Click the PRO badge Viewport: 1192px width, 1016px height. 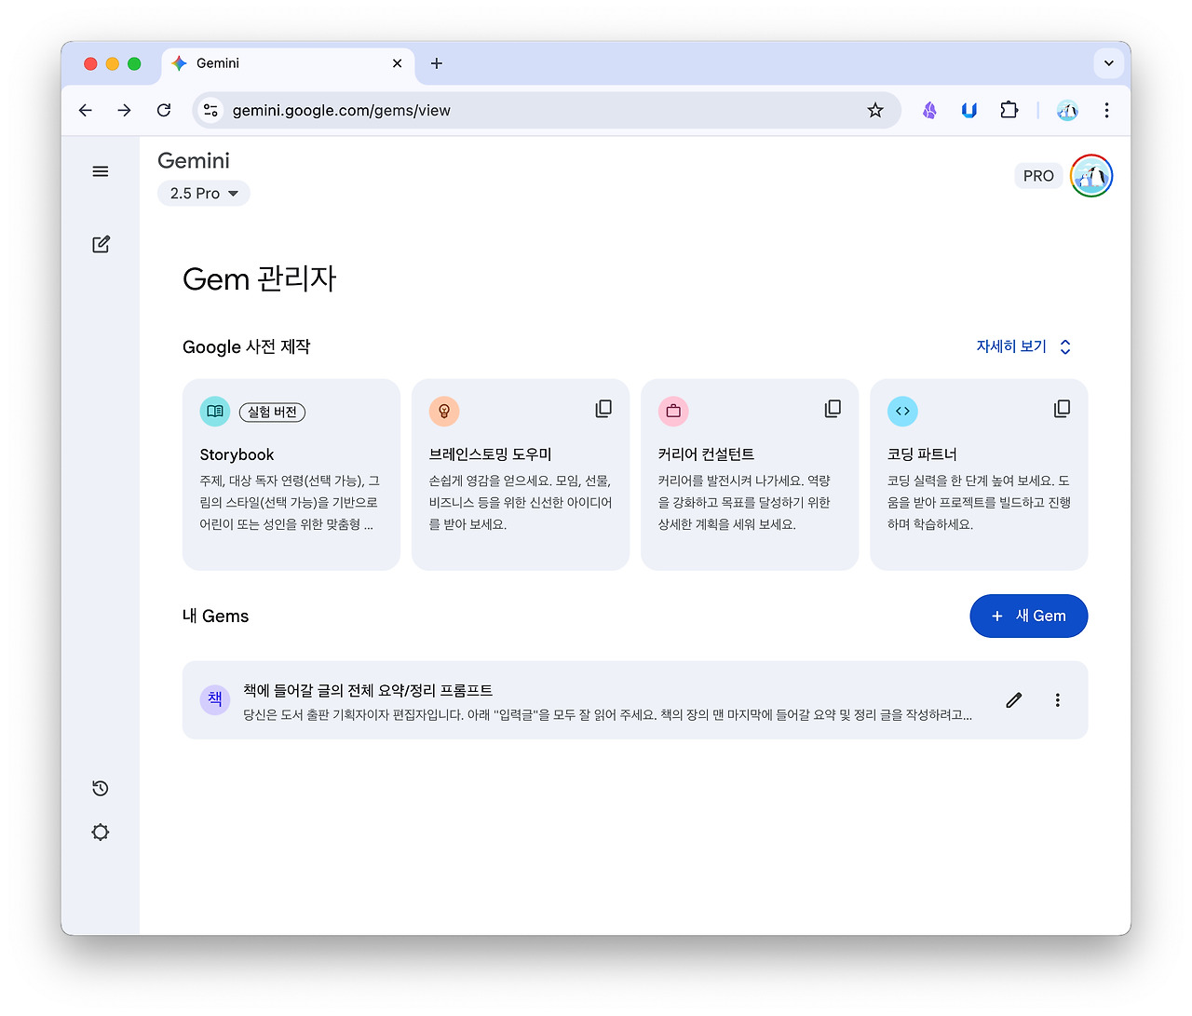[1038, 176]
